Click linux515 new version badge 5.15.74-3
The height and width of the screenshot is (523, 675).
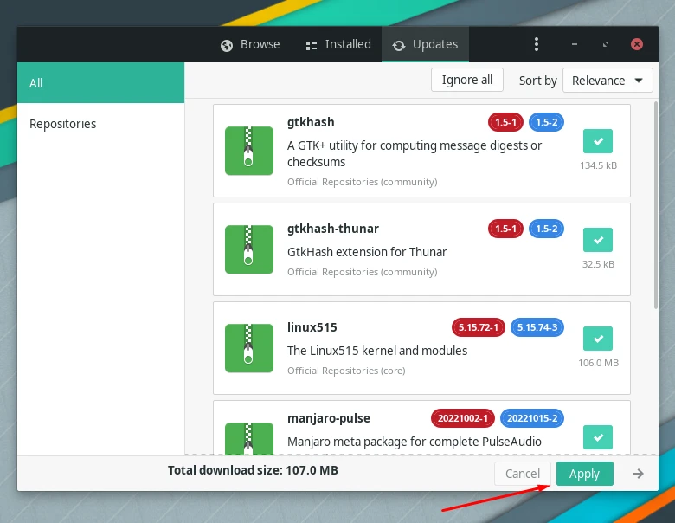coord(537,327)
